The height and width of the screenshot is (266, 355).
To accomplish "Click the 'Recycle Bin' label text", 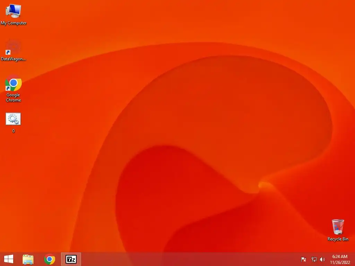I will [338, 239].
